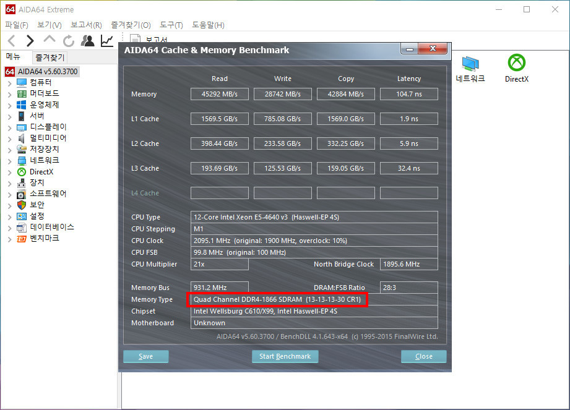Expand the 멀티미디어 tree node
The image size is (570, 410).
point(10,139)
